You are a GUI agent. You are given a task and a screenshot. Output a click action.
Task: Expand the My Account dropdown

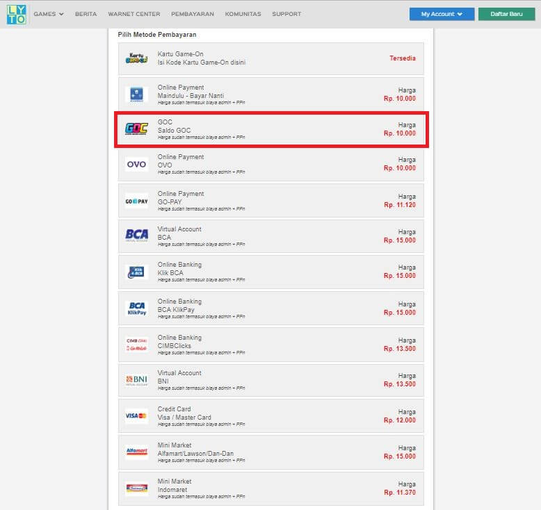click(x=442, y=14)
